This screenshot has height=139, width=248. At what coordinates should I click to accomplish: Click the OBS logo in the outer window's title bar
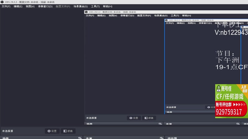[x=2, y=2]
